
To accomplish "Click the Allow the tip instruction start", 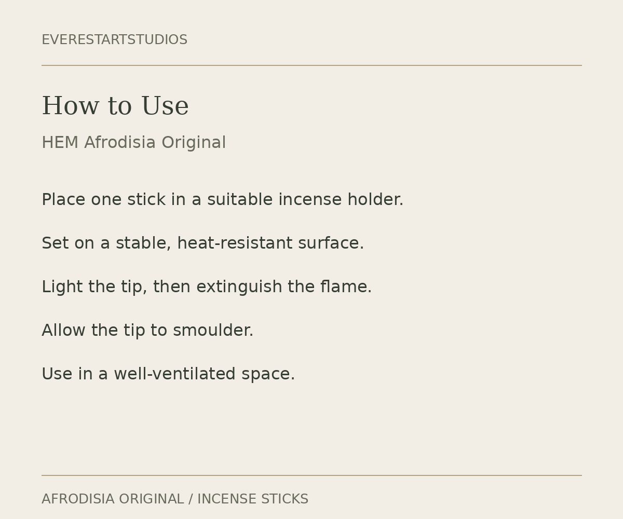I will pos(93,331).
